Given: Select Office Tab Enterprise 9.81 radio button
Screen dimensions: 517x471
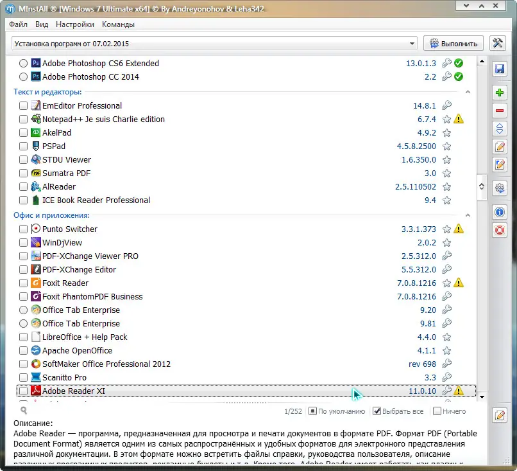Looking at the screenshot, I should tap(23, 323).
